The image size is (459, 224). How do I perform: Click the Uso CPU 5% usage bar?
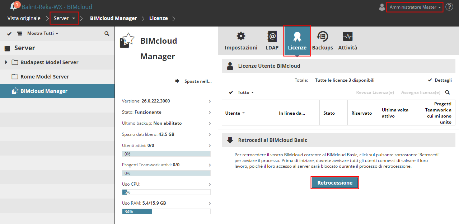click(x=166, y=192)
